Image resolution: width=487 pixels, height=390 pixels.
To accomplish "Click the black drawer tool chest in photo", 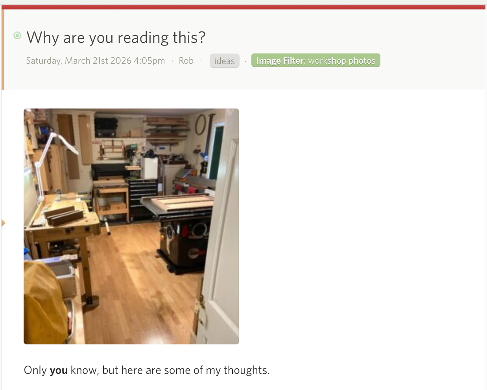I will tap(143, 197).
